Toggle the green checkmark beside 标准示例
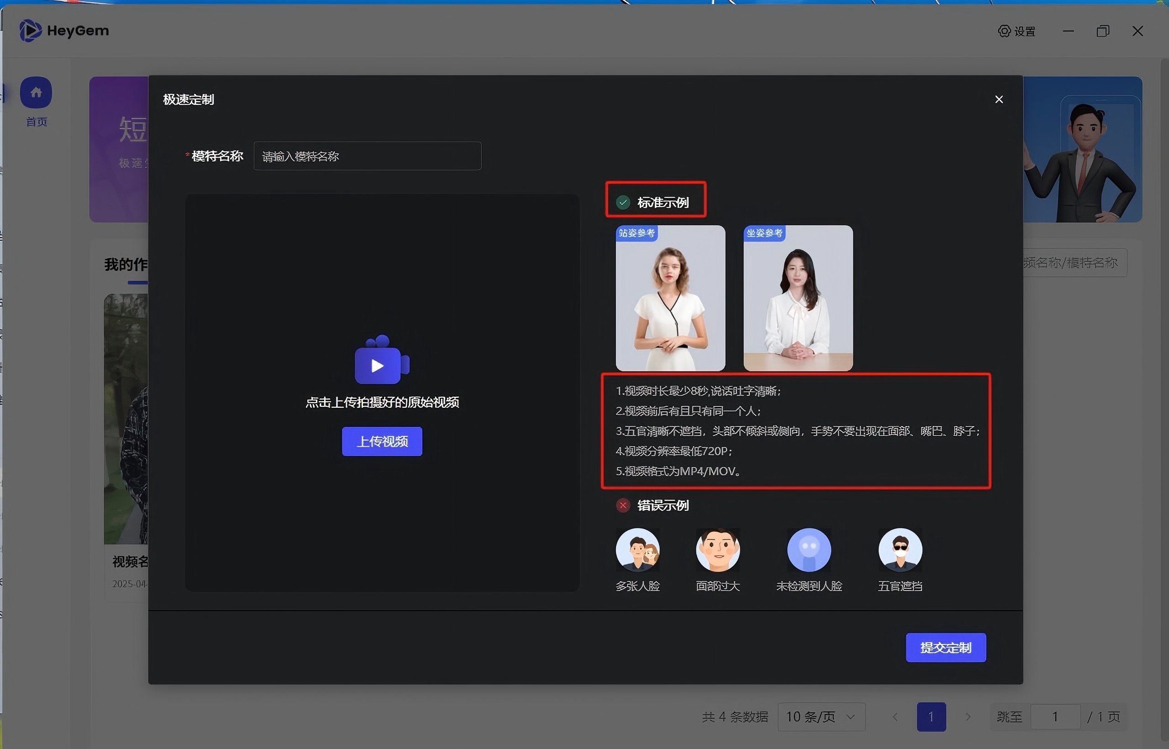The image size is (1169, 749). [623, 202]
